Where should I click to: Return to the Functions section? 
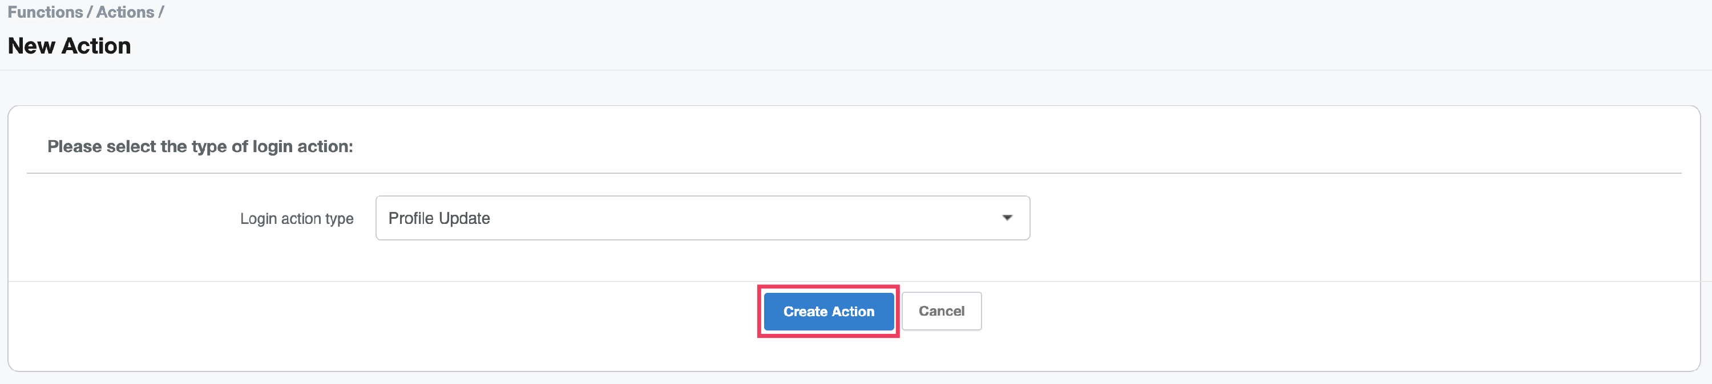point(45,12)
